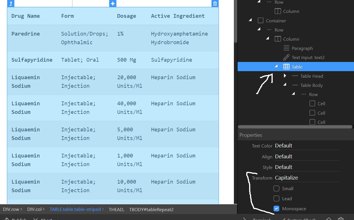Click the '40,000 Units/Ml' cell
The image size is (354, 220).
click(x=130, y=108)
